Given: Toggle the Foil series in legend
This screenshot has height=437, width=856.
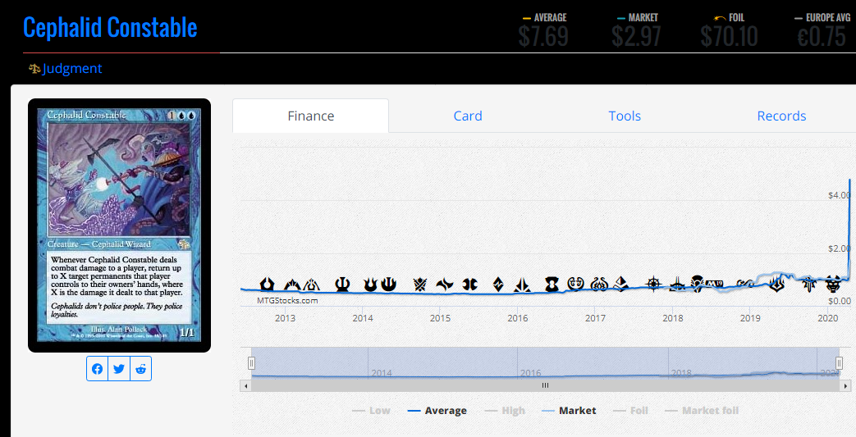Looking at the screenshot, I should [x=630, y=411].
